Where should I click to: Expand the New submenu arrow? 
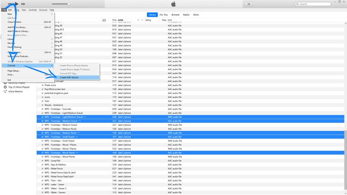point(52,14)
